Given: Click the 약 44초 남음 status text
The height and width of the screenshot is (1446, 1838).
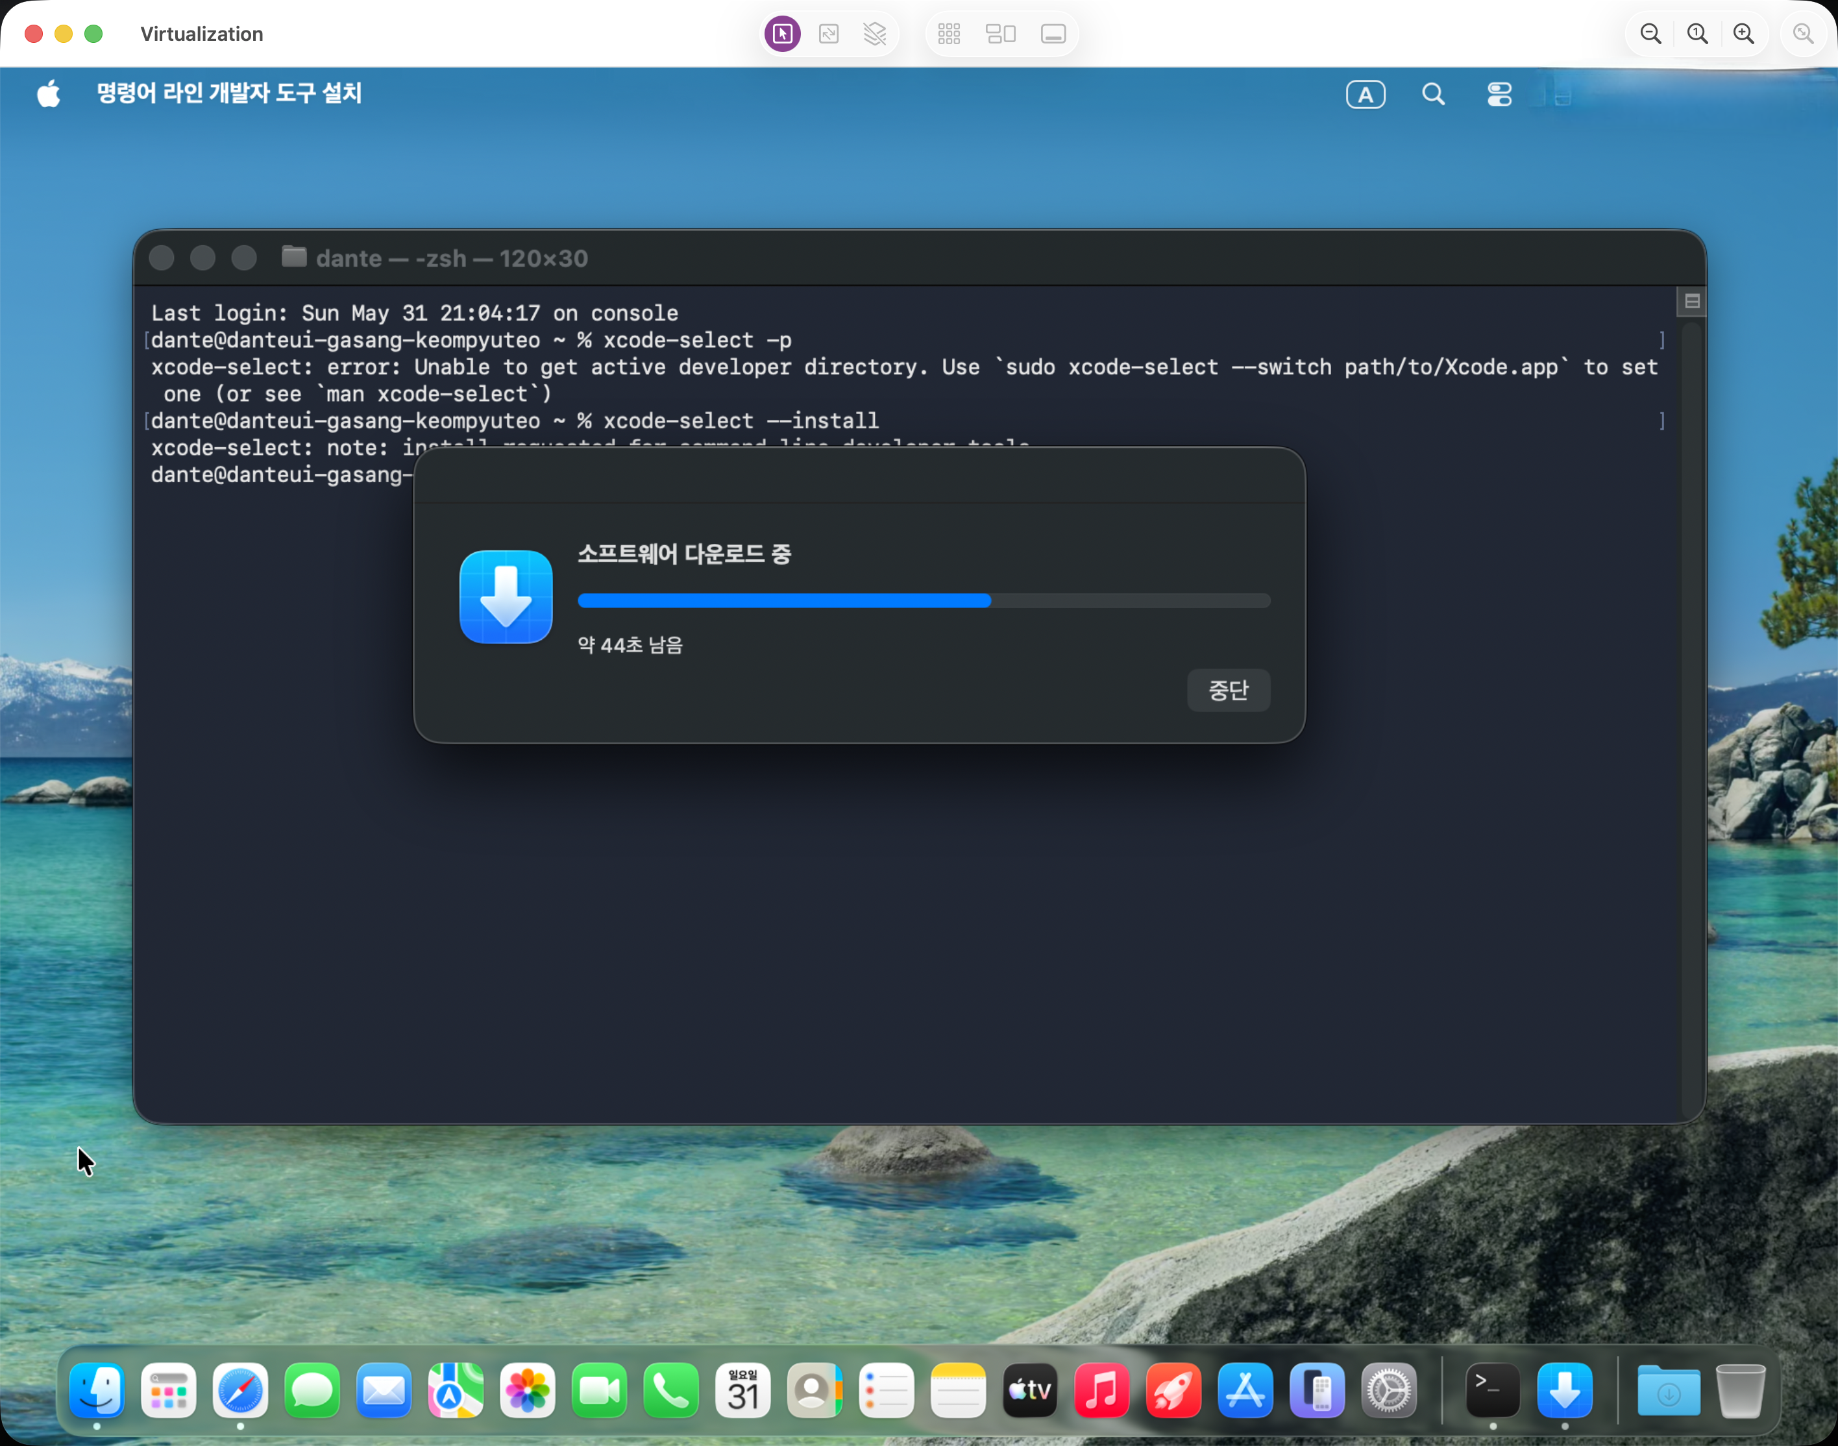Looking at the screenshot, I should [x=631, y=645].
